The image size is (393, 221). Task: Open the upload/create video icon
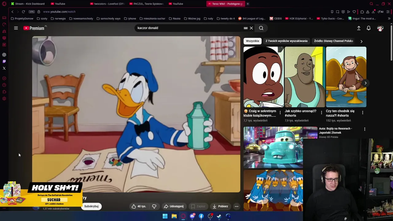tap(359, 28)
